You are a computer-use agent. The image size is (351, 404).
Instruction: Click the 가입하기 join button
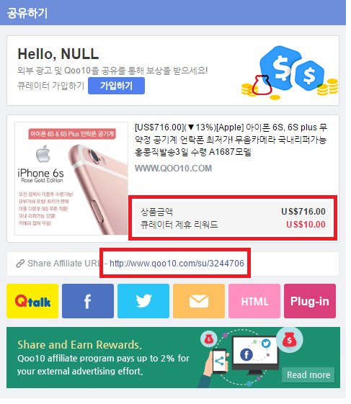pos(117,86)
